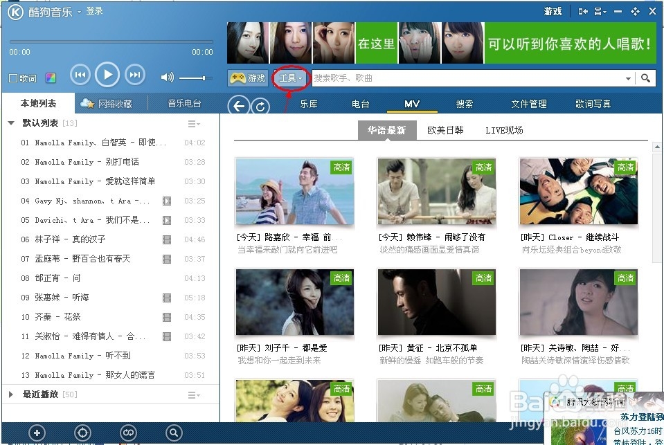Toggle playback with the play button
This screenshot has height=445, width=664.
[107, 75]
